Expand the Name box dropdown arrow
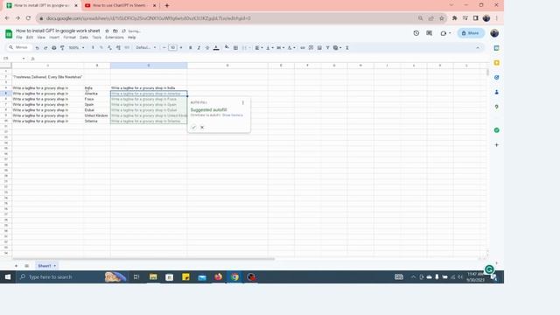 click(24, 59)
